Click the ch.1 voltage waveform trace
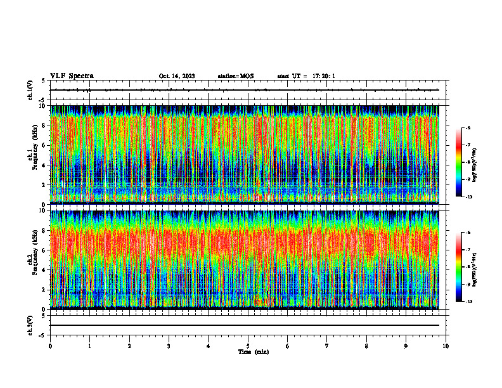 245,90
